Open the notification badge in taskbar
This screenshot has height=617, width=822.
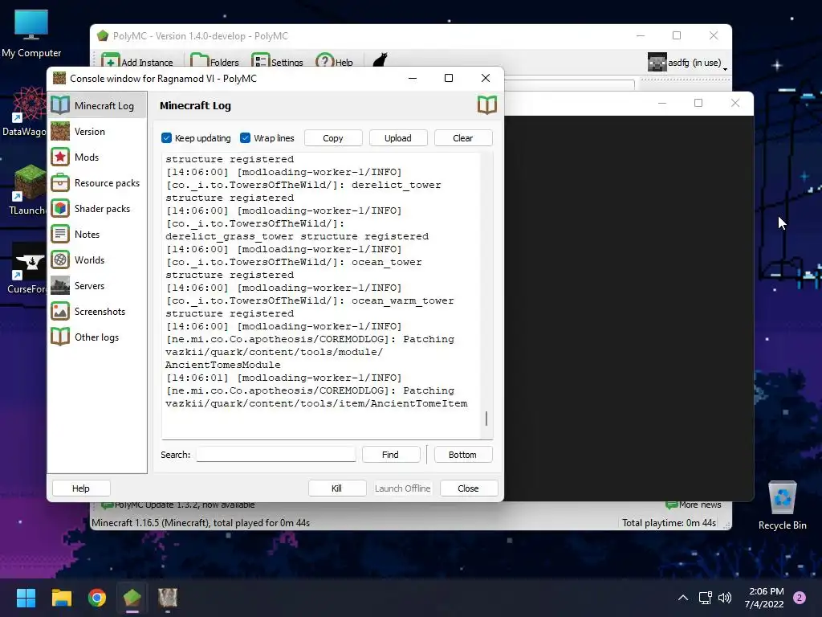[800, 598]
